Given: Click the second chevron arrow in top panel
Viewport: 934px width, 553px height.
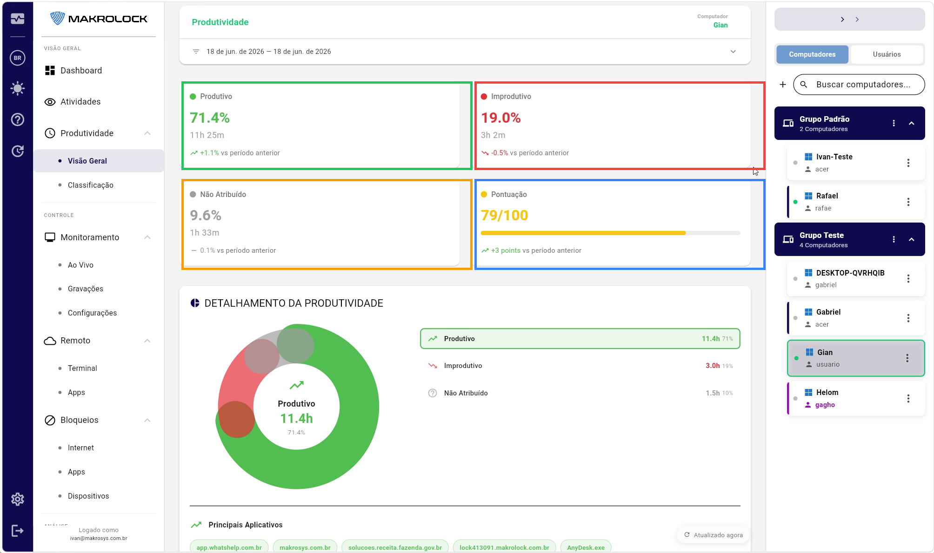Looking at the screenshot, I should coord(857,20).
